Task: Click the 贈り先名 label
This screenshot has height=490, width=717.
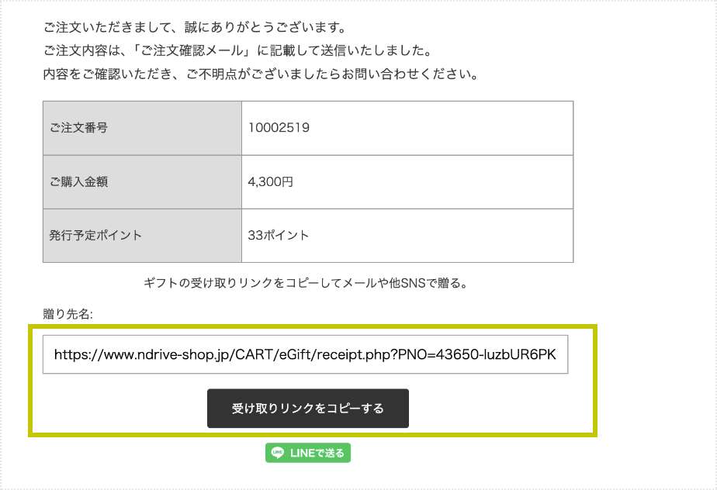Action: pyautogui.click(x=68, y=314)
